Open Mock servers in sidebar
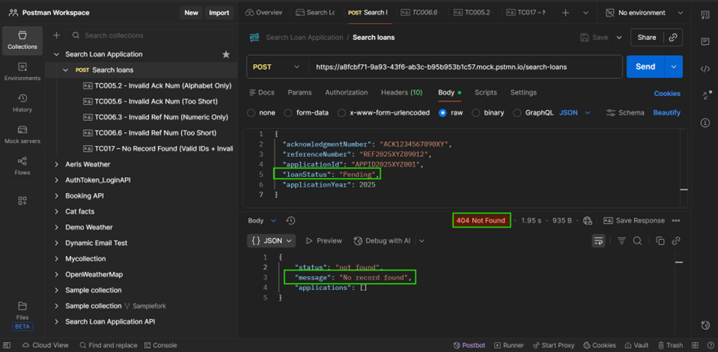718x352 pixels. pos(22,135)
